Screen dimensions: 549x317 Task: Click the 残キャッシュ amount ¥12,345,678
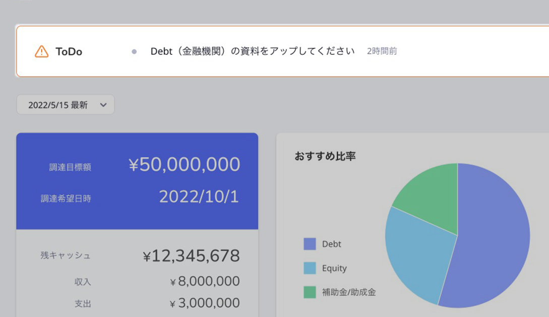point(191,256)
